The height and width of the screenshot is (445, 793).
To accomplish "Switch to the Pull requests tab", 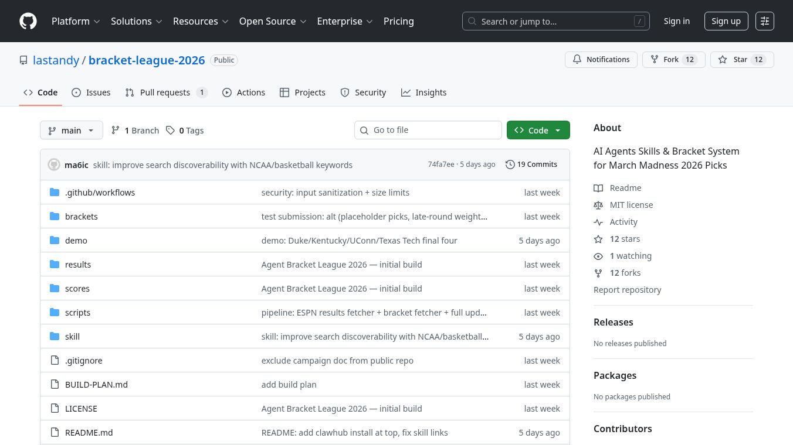I will 166,93.
